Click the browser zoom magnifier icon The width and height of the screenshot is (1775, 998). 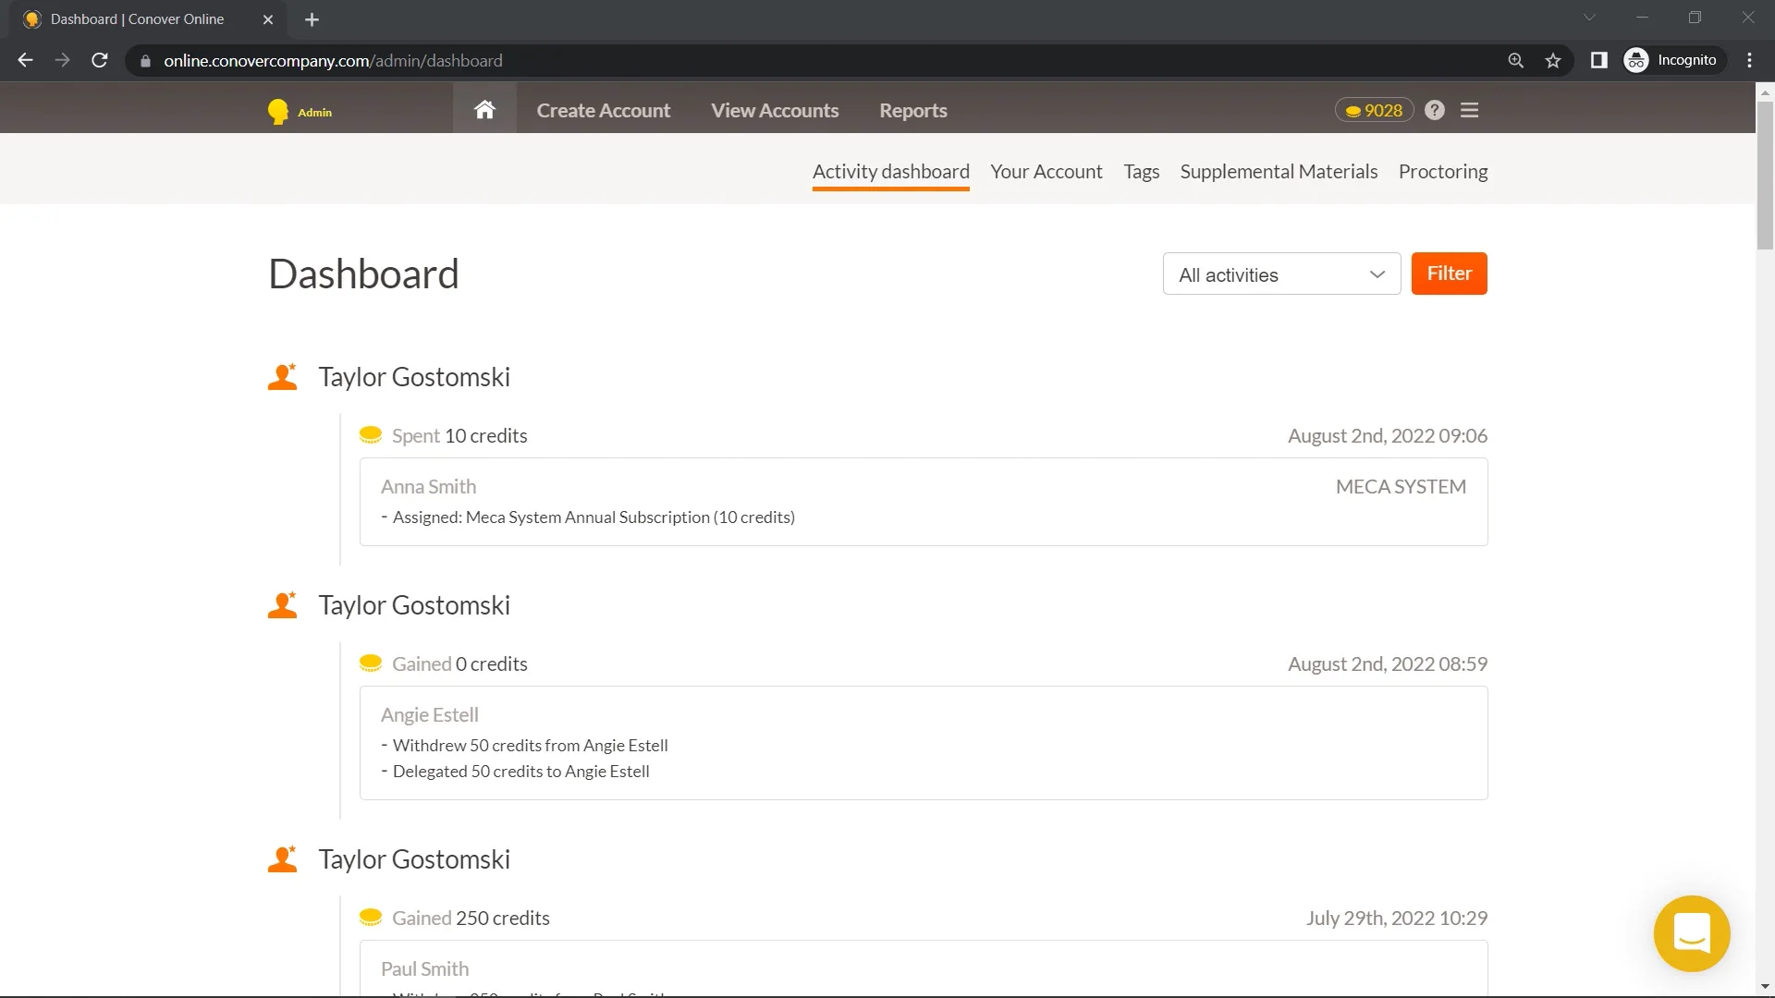(1515, 60)
